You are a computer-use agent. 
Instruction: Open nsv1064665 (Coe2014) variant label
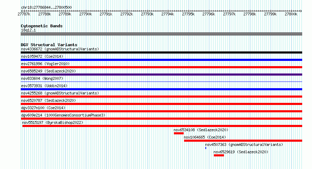tap(205, 137)
